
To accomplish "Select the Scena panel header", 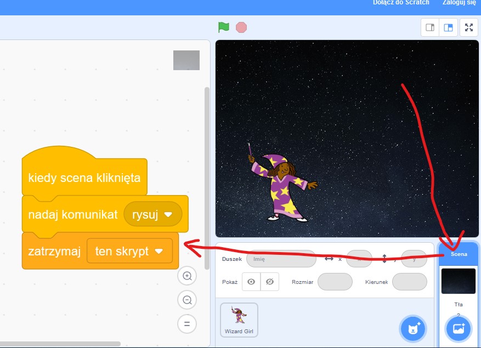I will 459,254.
